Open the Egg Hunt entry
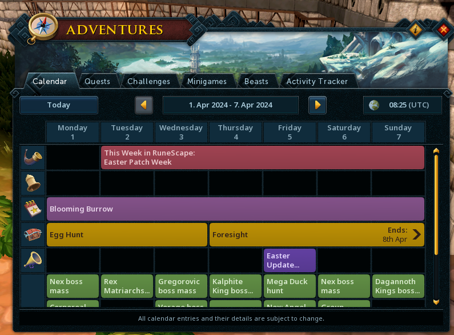Image resolution: width=454 pixels, height=335 pixels. pos(127,234)
